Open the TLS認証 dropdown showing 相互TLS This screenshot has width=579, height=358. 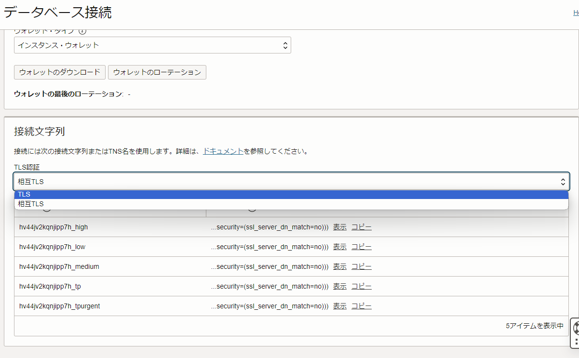[x=291, y=182]
